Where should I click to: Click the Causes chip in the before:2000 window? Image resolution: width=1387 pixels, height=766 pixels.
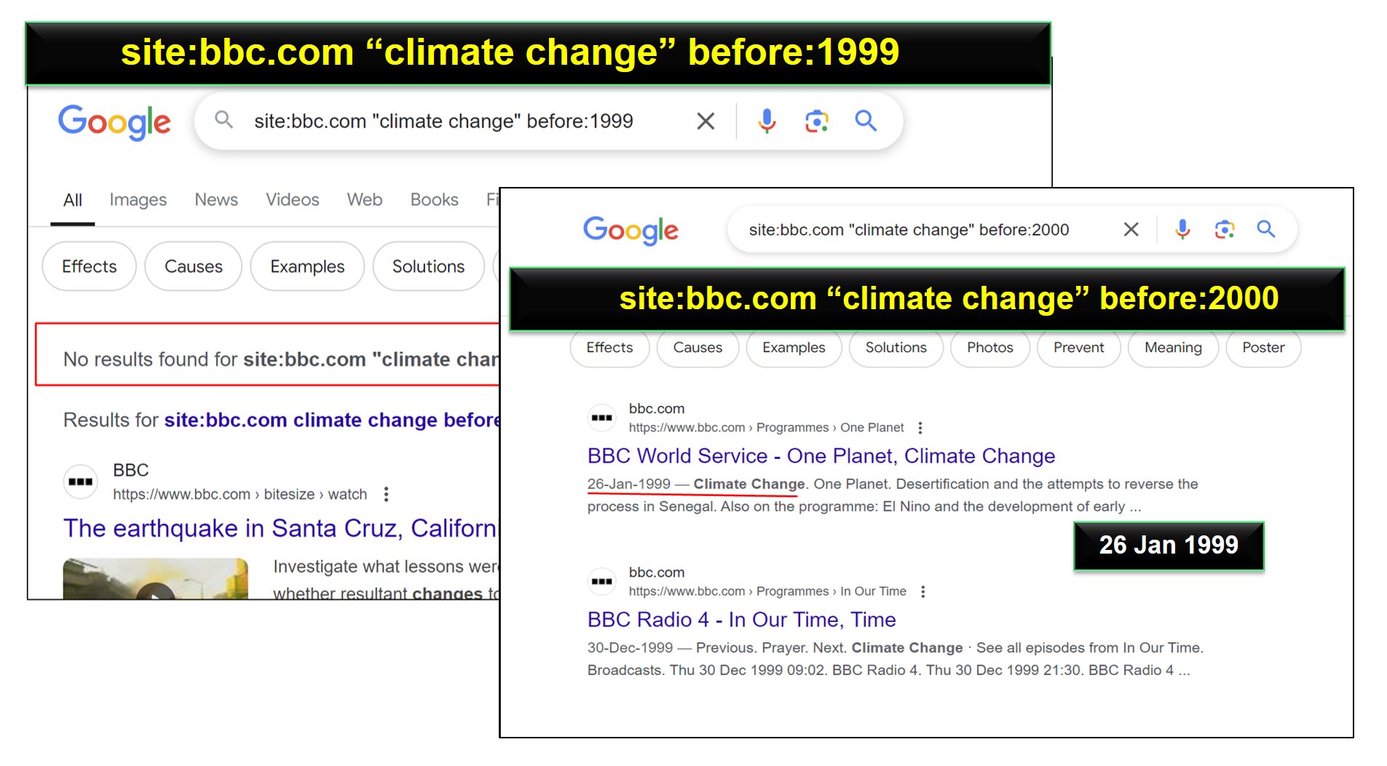(x=698, y=348)
